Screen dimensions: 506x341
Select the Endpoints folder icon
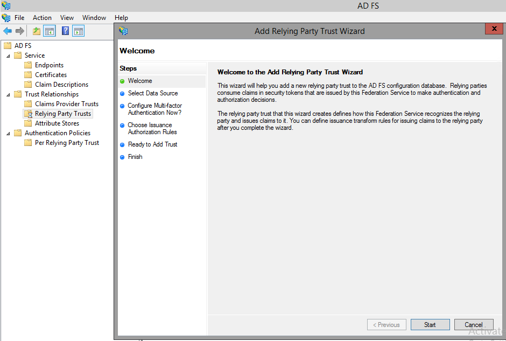(29, 65)
